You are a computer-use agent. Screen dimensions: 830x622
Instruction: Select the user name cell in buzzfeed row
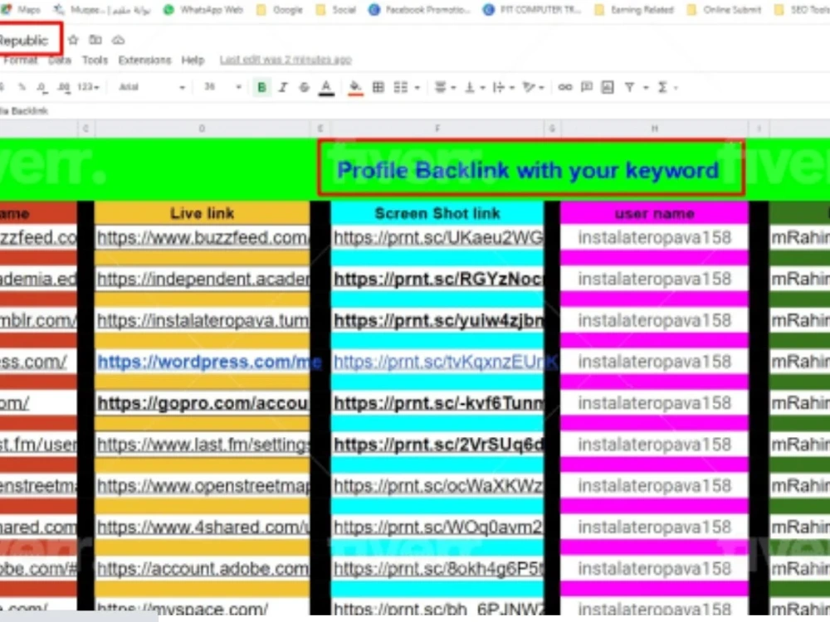[654, 237]
